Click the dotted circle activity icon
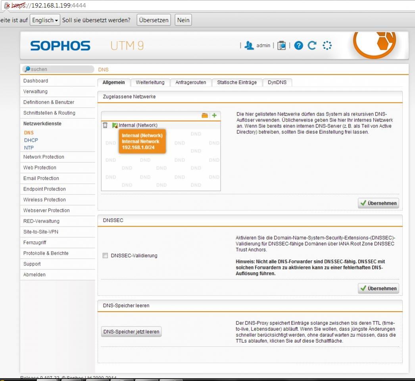Image resolution: width=415 pixels, height=381 pixels. [327, 46]
